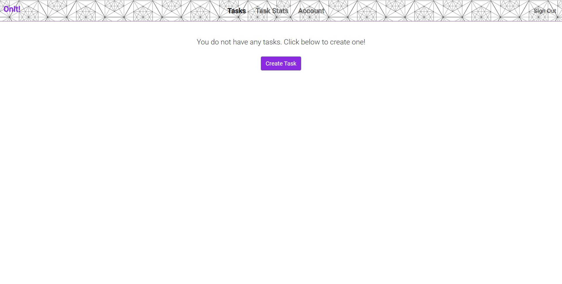Click the 'You do not have any tasks' message
The image size is (562, 284).
(281, 42)
